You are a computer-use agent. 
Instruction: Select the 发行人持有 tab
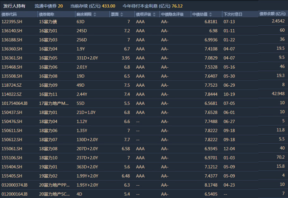tap(14, 6)
